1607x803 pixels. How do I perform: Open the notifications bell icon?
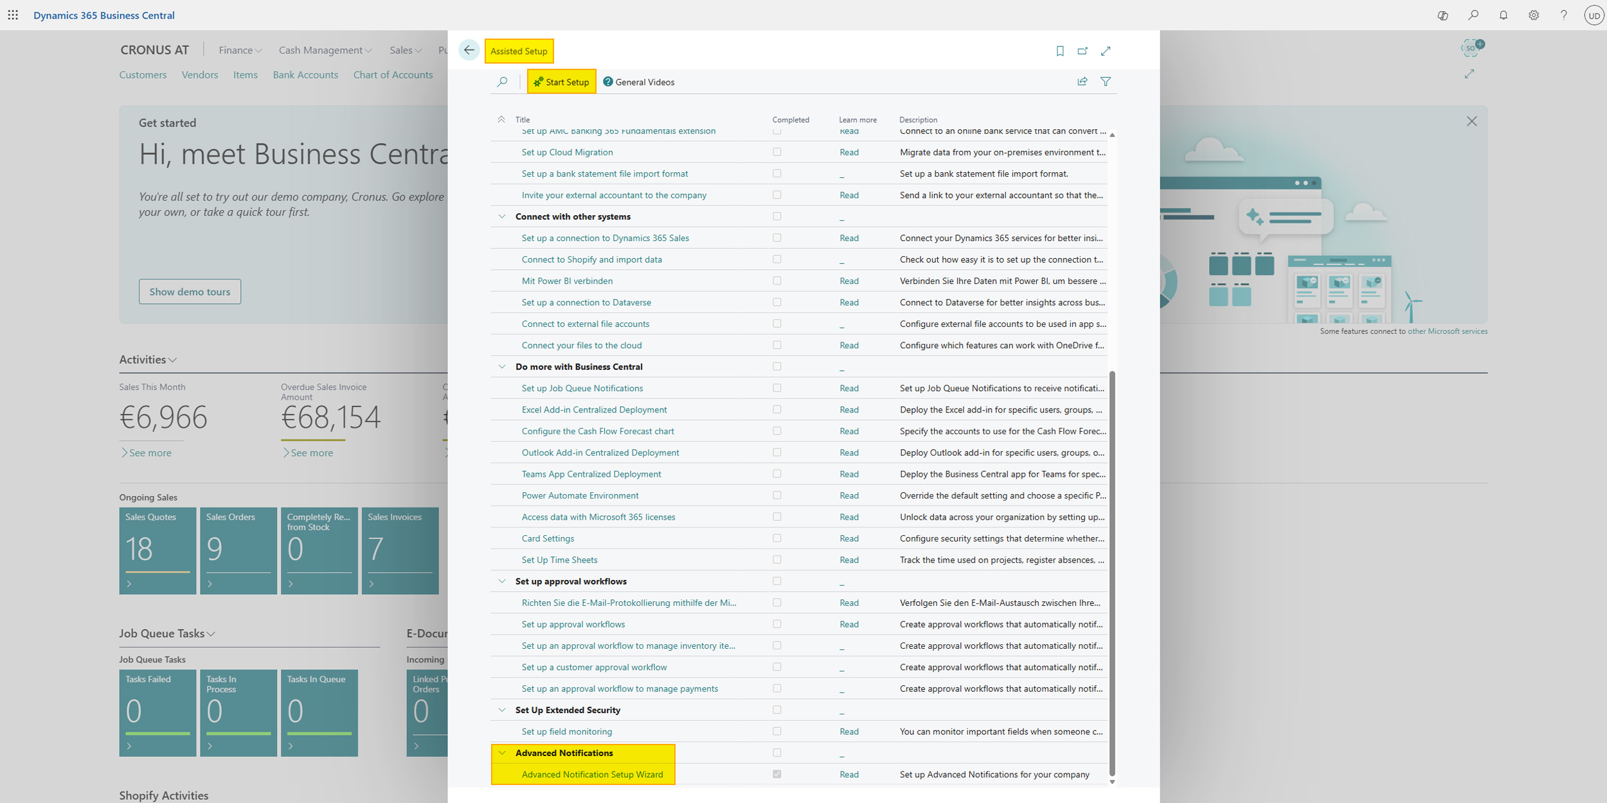point(1504,15)
